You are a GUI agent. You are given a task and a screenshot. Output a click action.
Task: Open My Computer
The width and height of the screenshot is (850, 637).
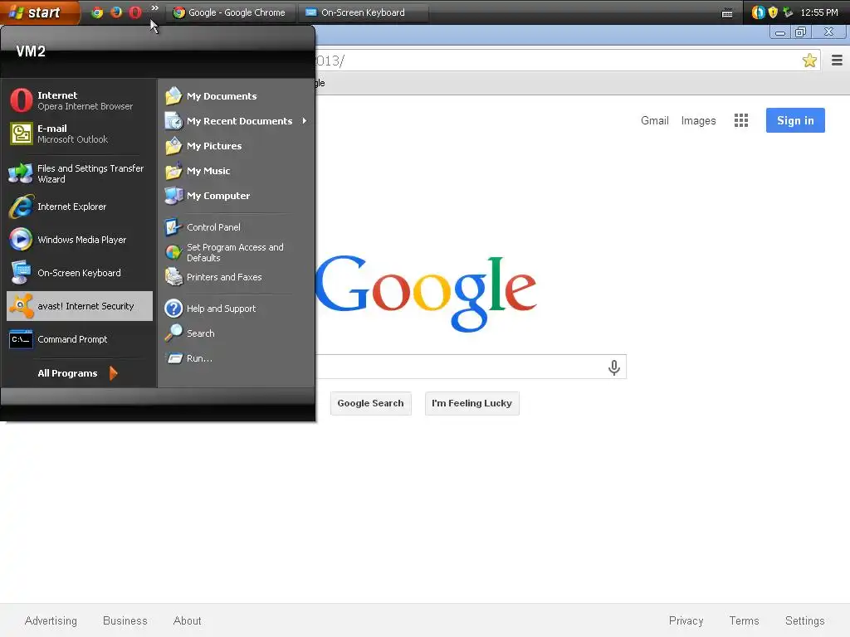[237, 196]
